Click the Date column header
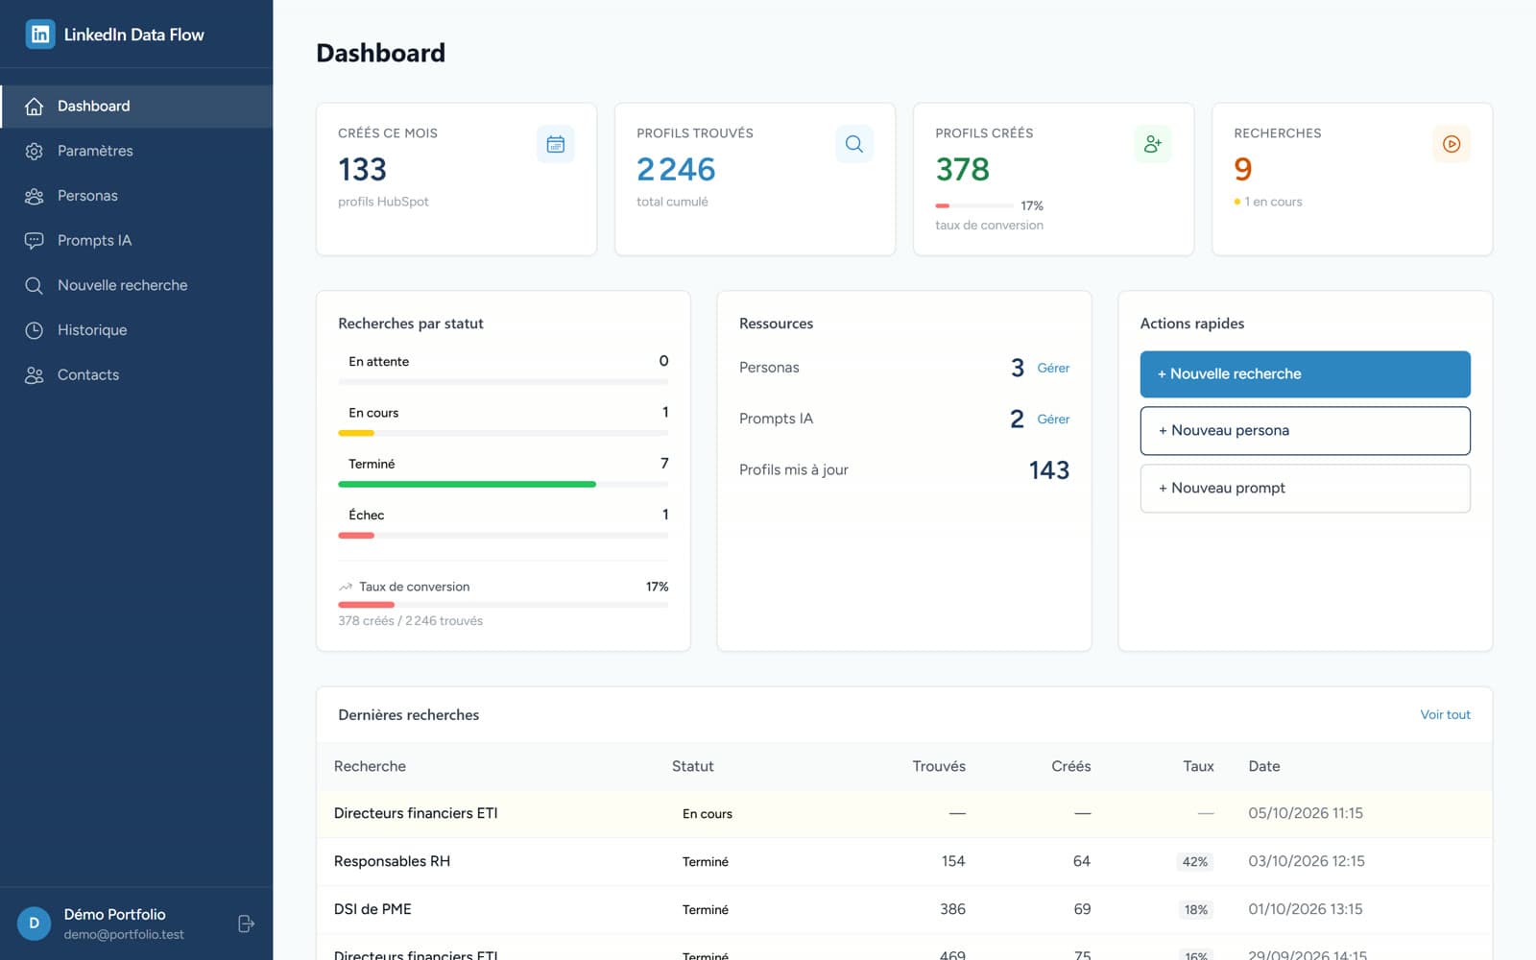The width and height of the screenshot is (1536, 960). pos(1263,766)
